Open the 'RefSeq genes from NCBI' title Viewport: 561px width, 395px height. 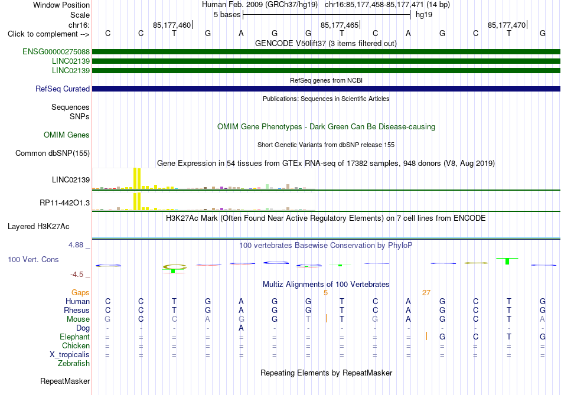click(x=326, y=80)
